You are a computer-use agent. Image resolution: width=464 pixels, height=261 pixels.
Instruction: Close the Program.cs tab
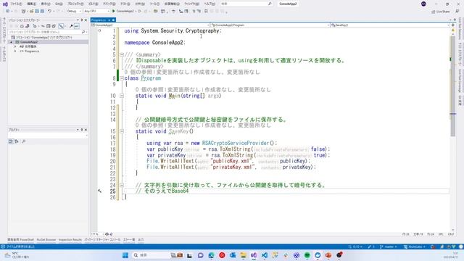113,20
